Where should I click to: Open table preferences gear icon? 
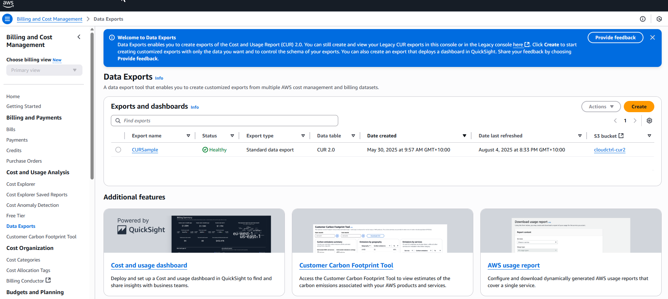(x=649, y=121)
